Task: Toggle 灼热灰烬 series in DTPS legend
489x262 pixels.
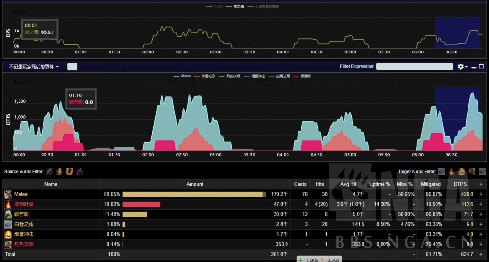Action: pos(230,76)
